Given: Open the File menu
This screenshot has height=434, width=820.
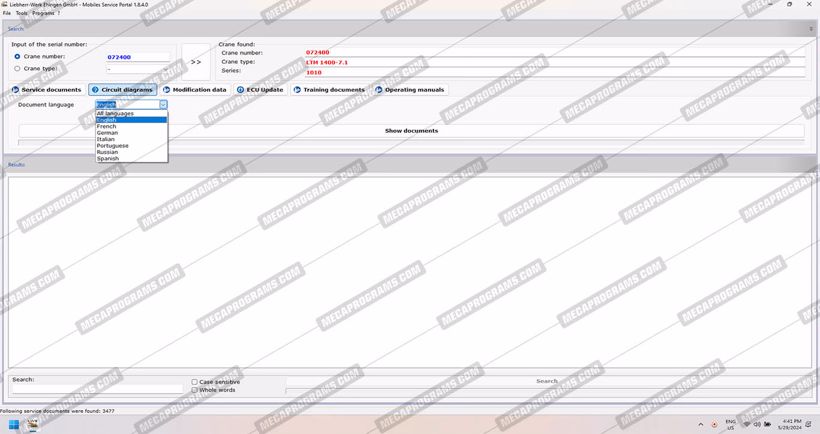Looking at the screenshot, I should pyautogui.click(x=7, y=13).
